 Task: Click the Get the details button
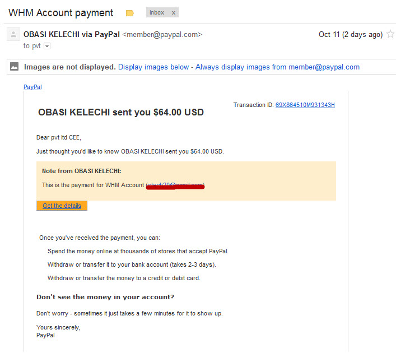(x=62, y=206)
